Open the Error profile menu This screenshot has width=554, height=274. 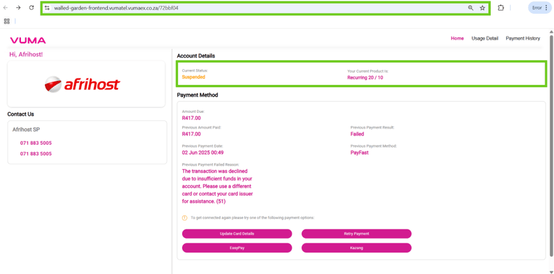[540, 8]
